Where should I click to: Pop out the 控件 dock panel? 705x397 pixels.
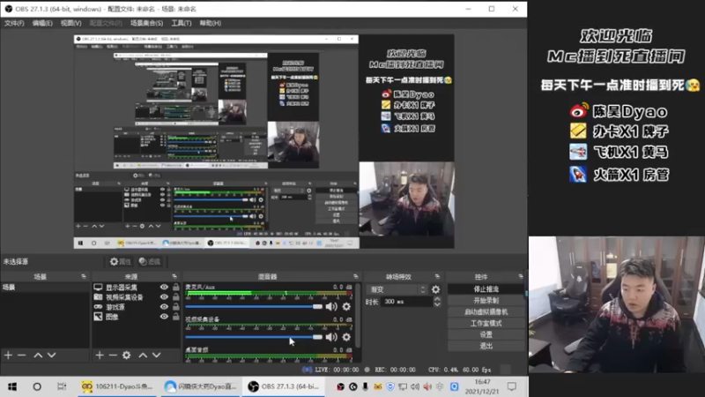click(x=521, y=276)
